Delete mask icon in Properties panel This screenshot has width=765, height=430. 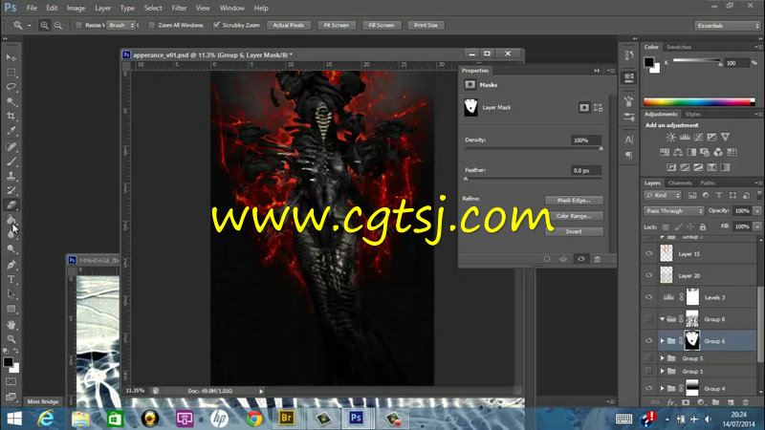[597, 259]
